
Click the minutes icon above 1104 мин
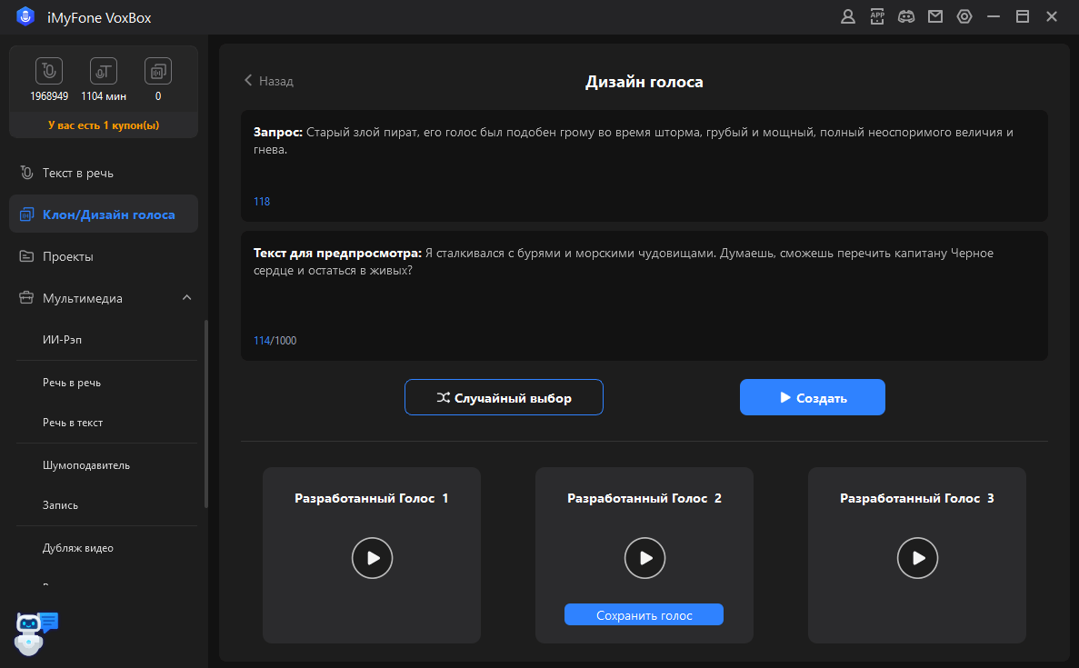[104, 71]
